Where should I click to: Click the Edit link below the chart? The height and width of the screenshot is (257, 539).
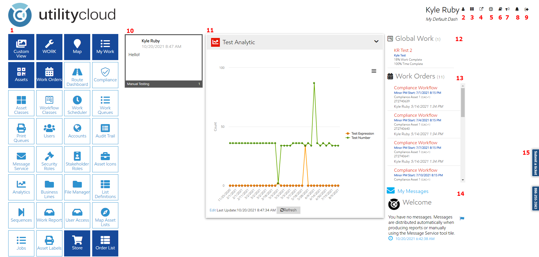[212, 210]
